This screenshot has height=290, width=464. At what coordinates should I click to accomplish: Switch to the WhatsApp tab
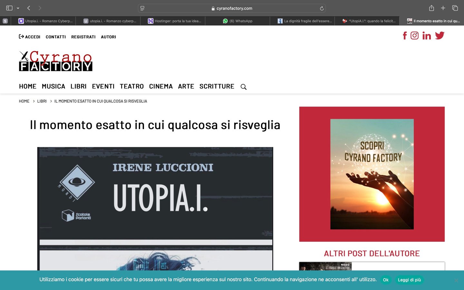237,21
